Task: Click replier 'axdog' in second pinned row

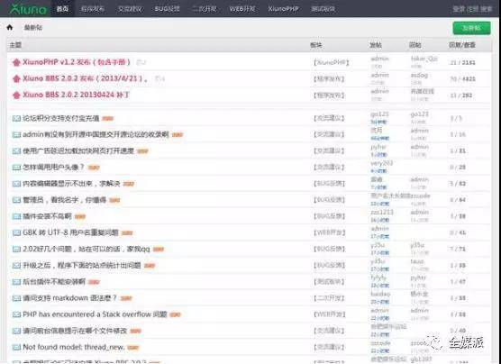Action: pyautogui.click(x=419, y=75)
